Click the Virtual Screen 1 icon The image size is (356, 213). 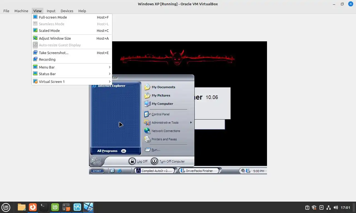pos(35,82)
